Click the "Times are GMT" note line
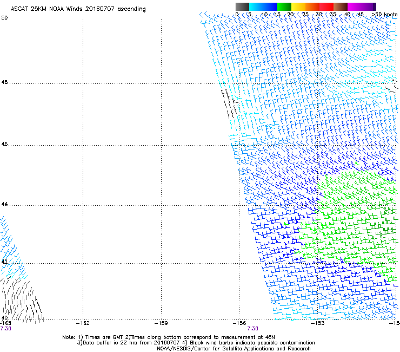This screenshot has height=352, width=400. 168,337
